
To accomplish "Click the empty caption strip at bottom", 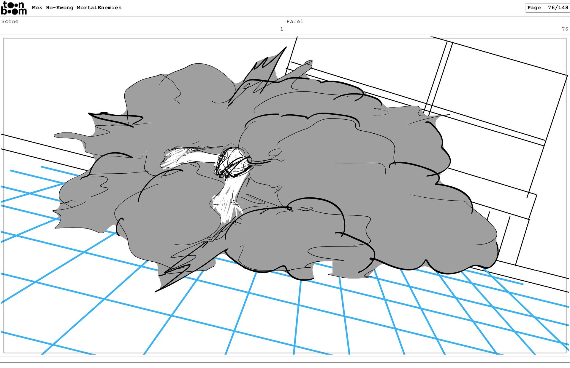I will click(285, 359).
